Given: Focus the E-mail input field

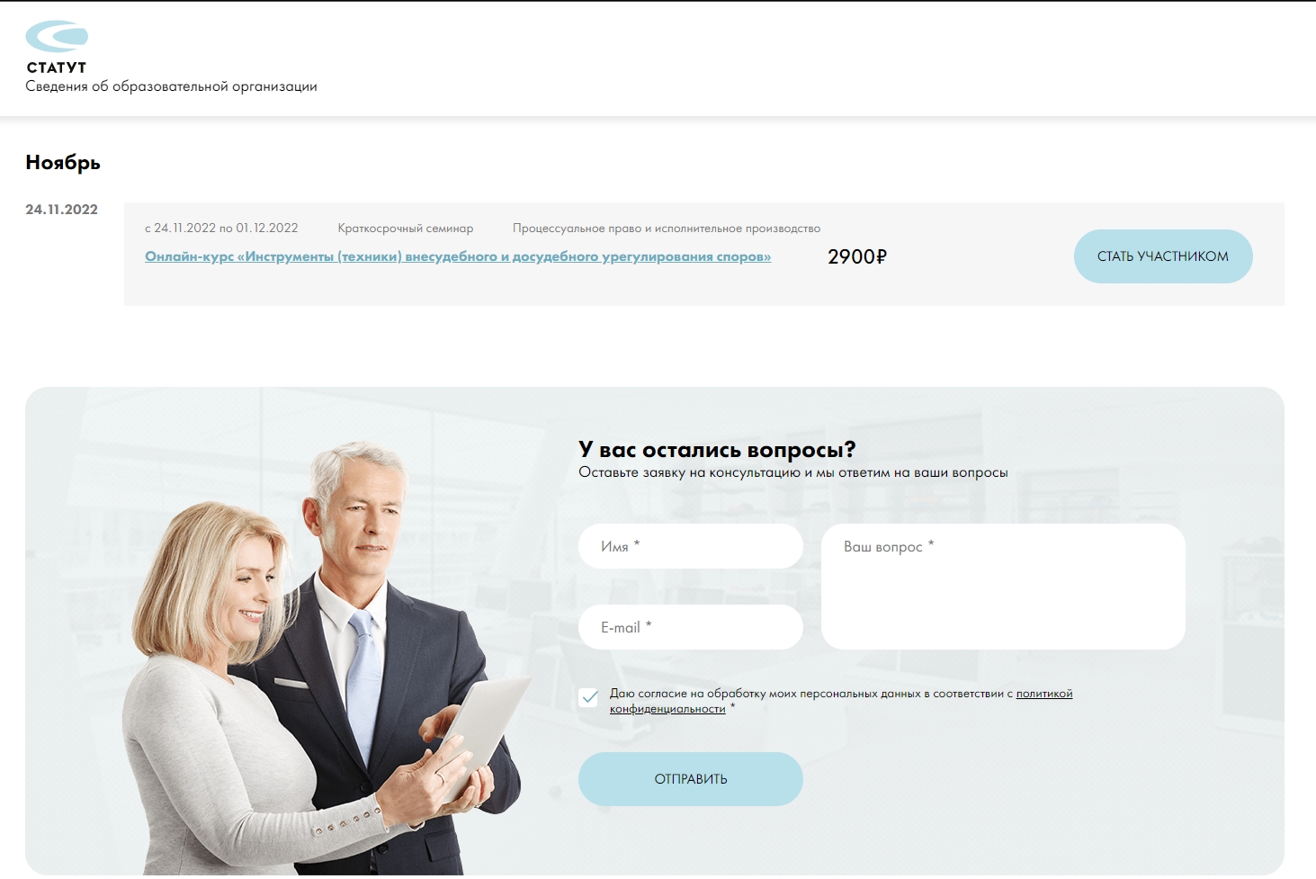Looking at the screenshot, I should point(691,627).
